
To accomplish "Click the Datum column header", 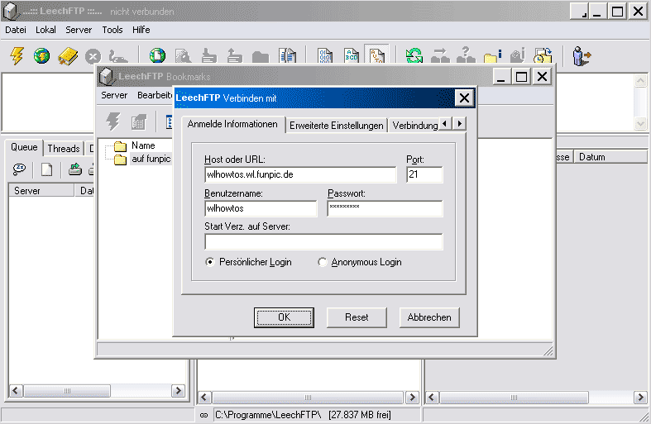I will 610,157.
